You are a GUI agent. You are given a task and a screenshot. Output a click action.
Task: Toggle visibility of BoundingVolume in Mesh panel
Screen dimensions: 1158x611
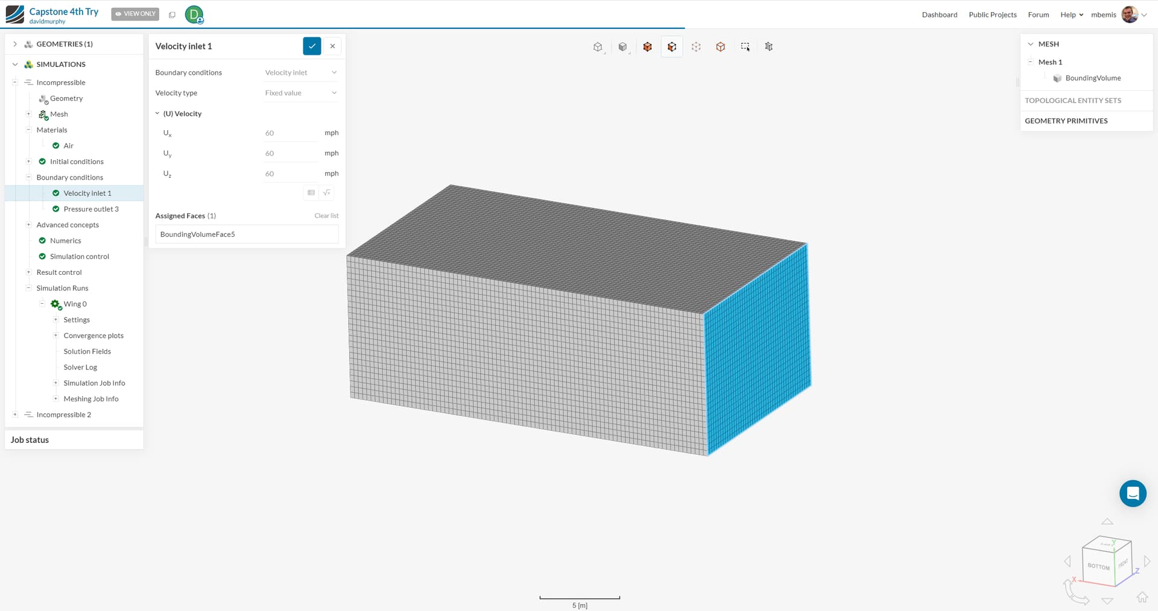pos(1058,78)
